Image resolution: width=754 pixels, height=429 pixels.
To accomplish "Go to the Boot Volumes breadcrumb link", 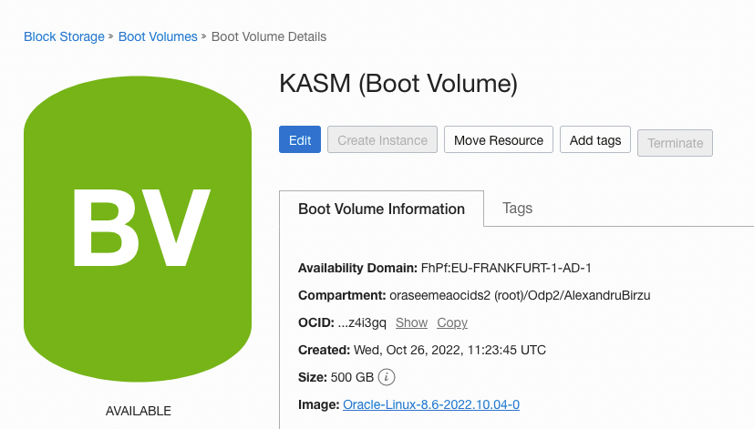I will click(158, 36).
